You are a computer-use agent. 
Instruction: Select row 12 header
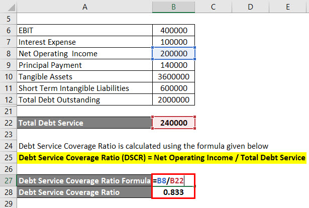(x=9, y=100)
